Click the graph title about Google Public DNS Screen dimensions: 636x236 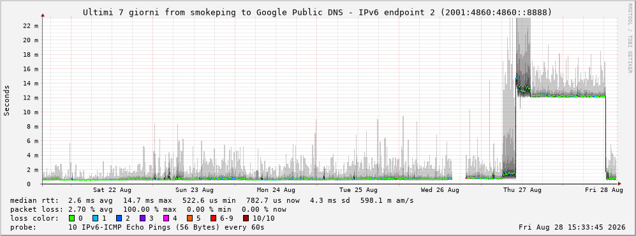(317, 13)
